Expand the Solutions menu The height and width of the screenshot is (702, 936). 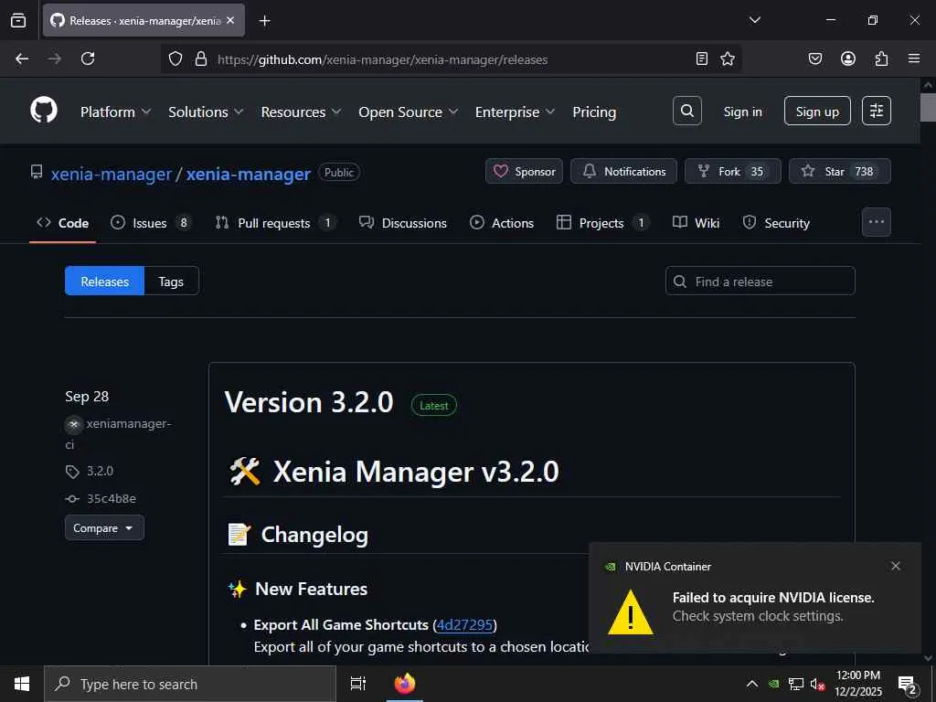(x=206, y=112)
